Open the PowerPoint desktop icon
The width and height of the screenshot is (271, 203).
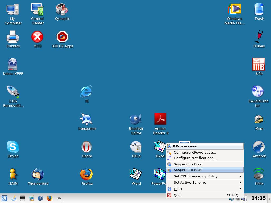160,174
